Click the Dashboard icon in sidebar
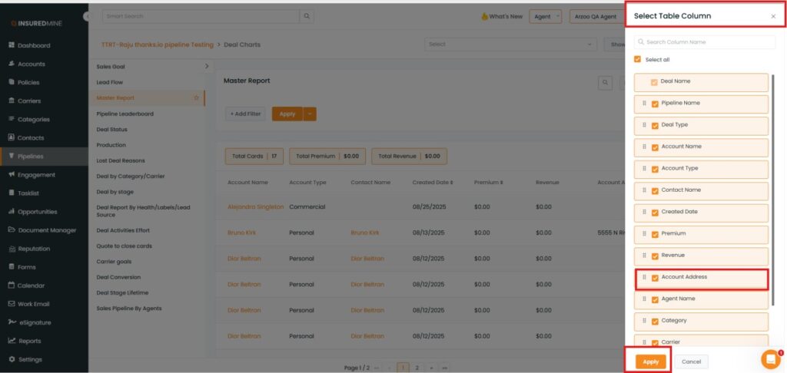 (x=11, y=45)
